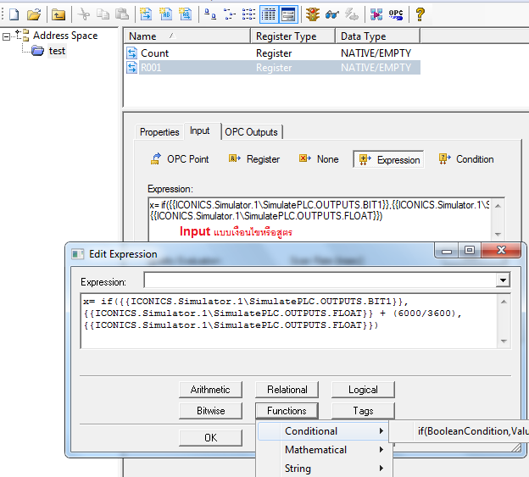Click the glasses monitor view icon
529x477 pixels.
pyautogui.click(x=332, y=14)
